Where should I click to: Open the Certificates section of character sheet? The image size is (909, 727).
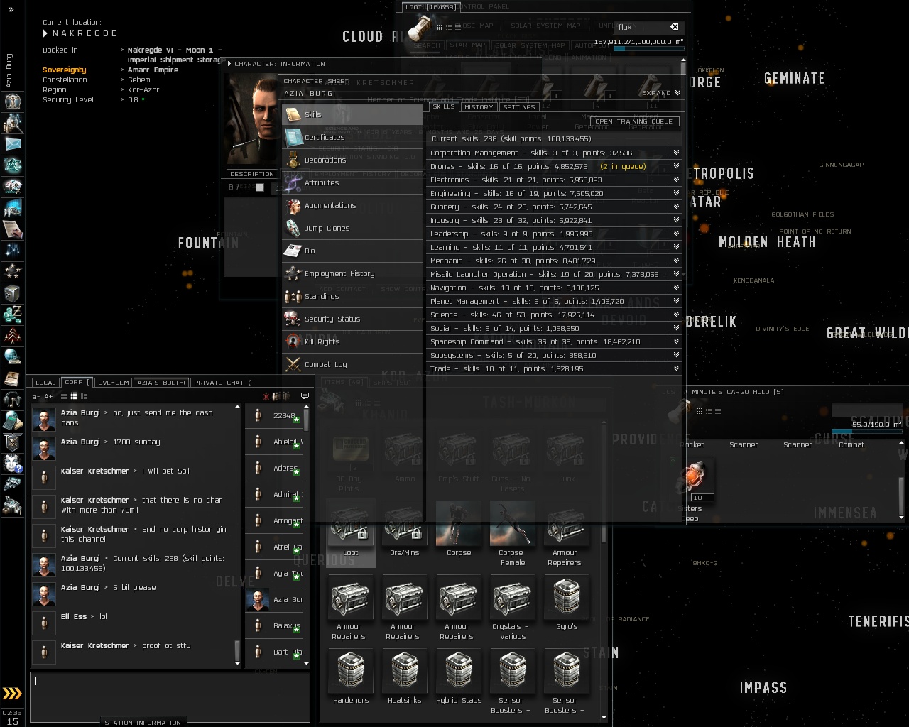coord(352,138)
